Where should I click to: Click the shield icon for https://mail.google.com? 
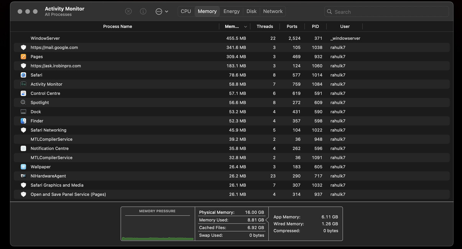tap(23, 47)
